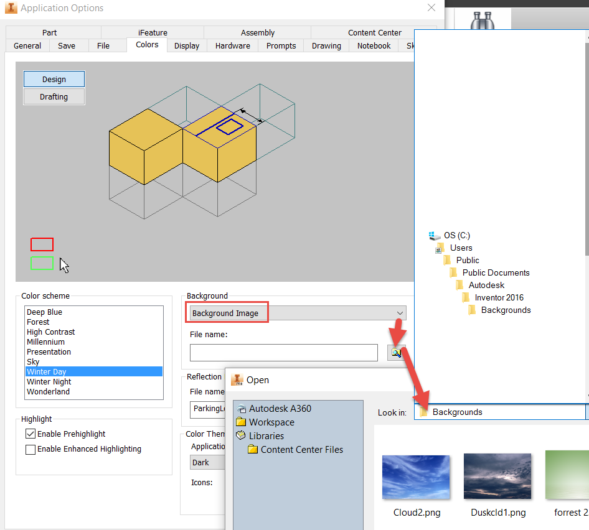Select Libraries in Open dialog
This screenshot has height=530, width=589.
click(260, 436)
